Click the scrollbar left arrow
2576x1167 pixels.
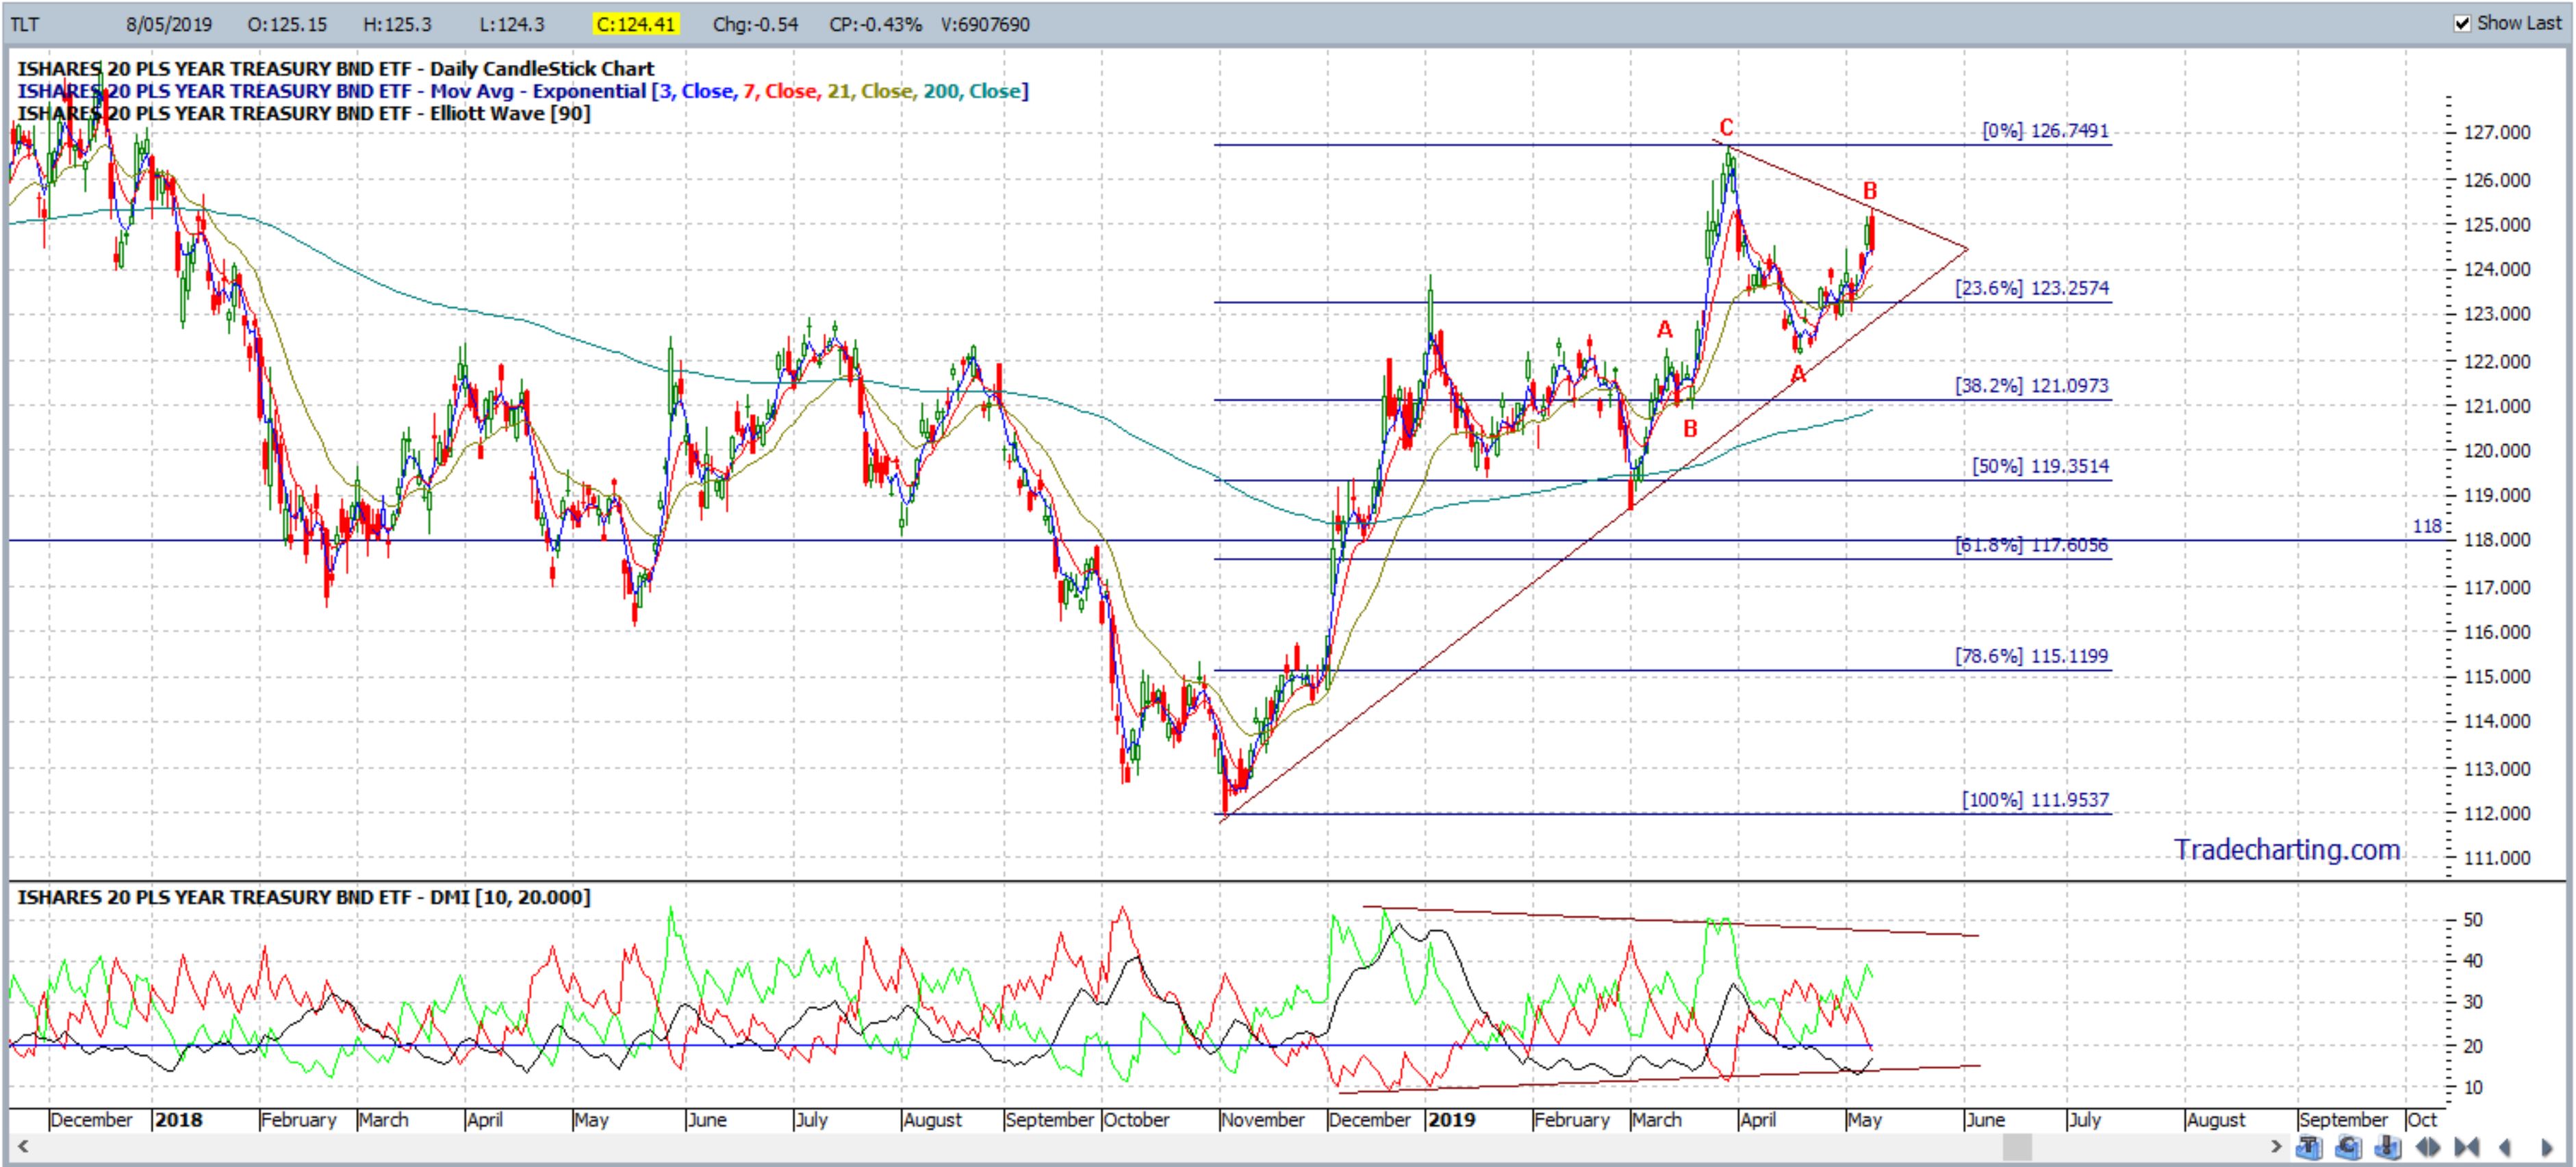(x=22, y=1146)
